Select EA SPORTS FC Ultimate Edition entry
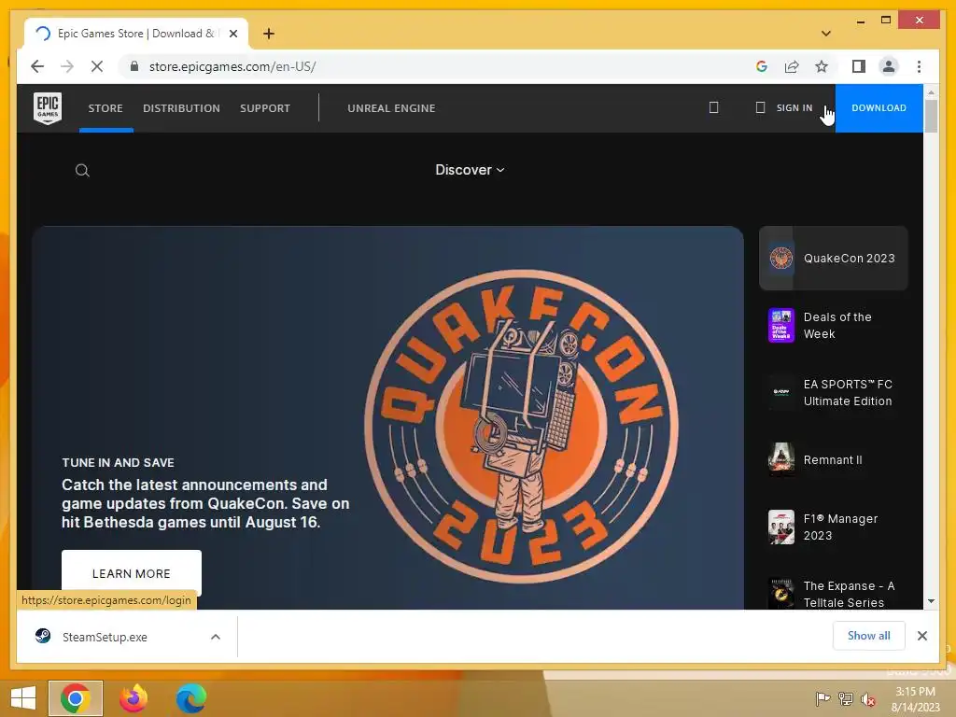This screenshot has width=956, height=717. pos(834,393)
